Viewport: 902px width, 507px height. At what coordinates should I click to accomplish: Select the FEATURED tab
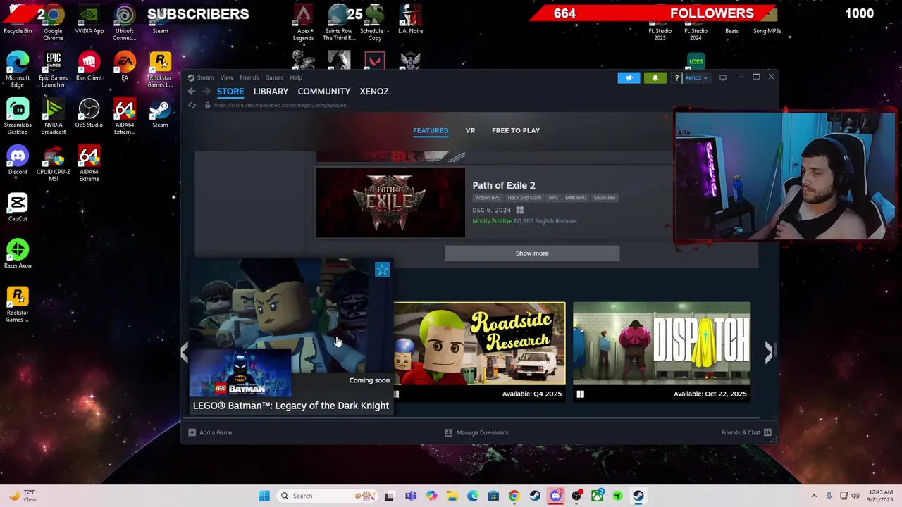[431, 130]
